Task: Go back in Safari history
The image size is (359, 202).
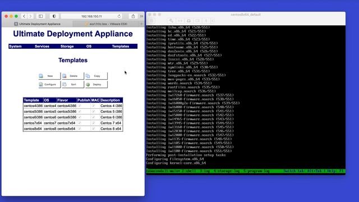Action: [24, 16]
